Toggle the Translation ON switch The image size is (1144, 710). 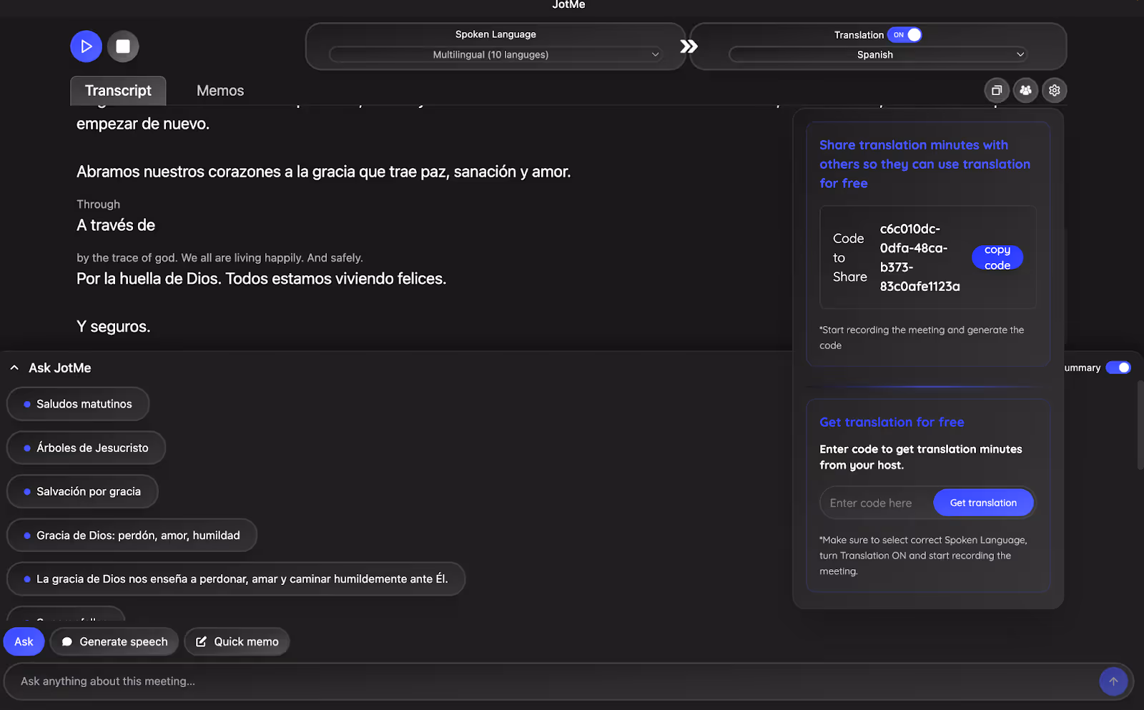pos(904,34)
